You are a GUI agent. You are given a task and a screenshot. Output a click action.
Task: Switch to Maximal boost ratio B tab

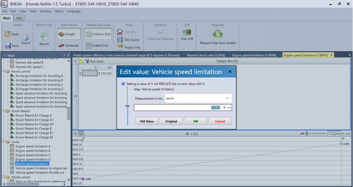click(205, 55)
